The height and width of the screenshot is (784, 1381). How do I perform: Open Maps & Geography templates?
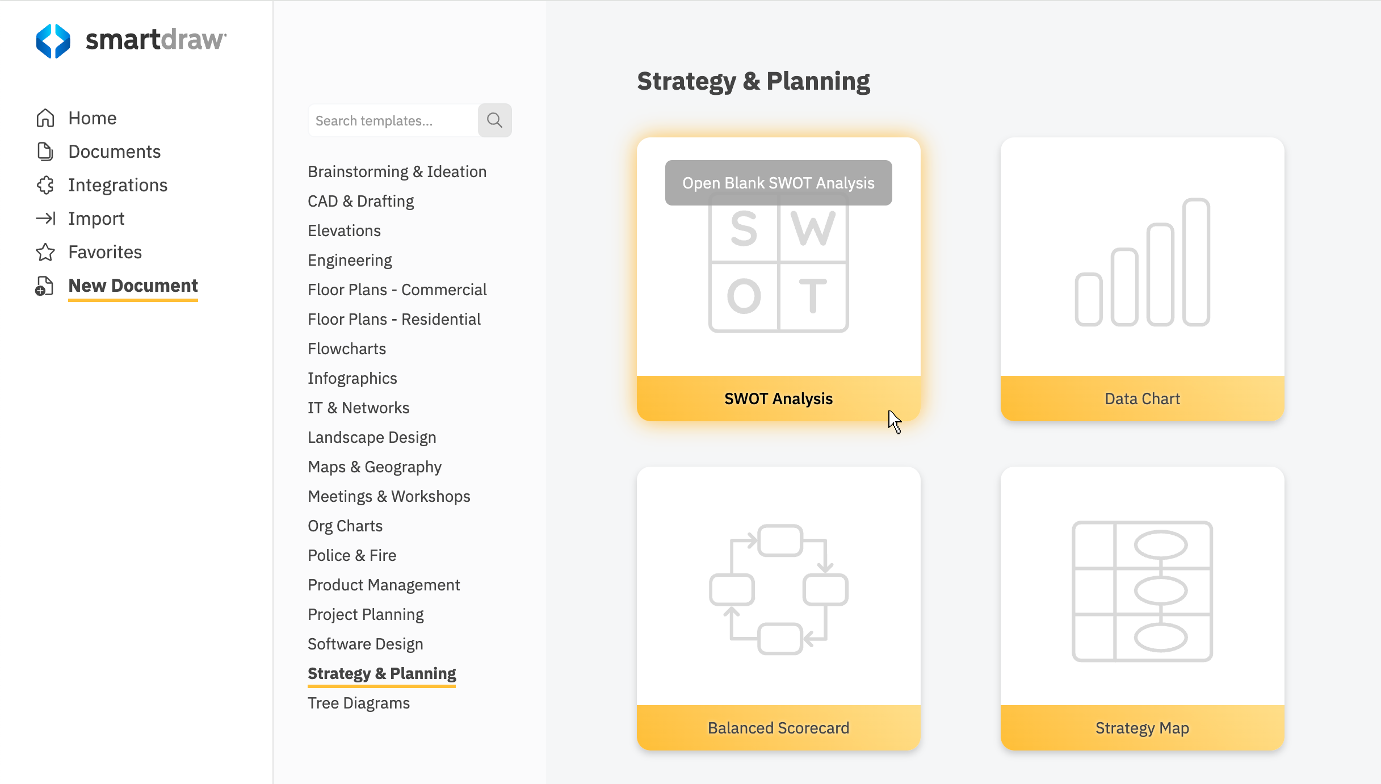coord(374,467)
